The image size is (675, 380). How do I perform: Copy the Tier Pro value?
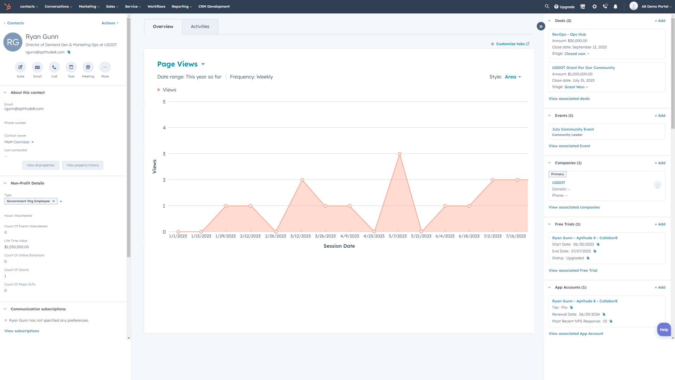coord(571,308)
